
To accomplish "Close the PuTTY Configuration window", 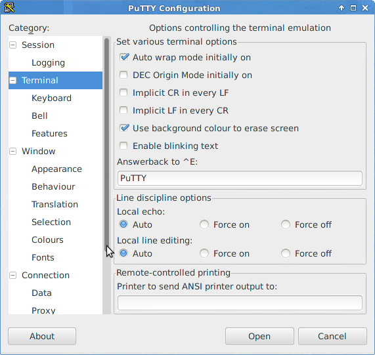I will (x=365, y=8).
